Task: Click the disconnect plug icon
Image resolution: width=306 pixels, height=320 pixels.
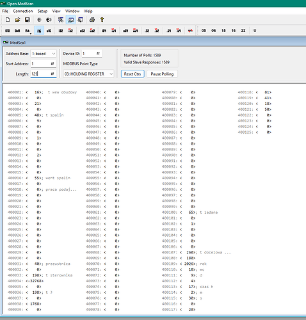Action: [x=49, y=20]
